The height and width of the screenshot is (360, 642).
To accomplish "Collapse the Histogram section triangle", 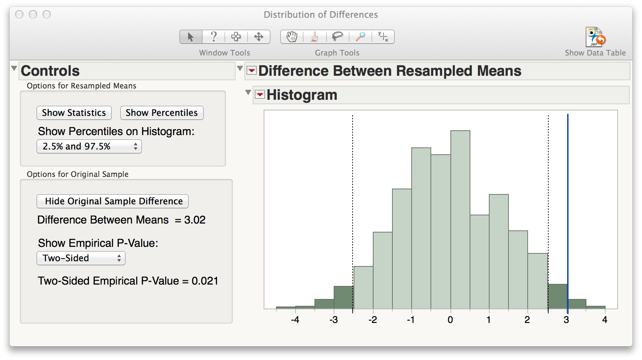I will (248, 92).
